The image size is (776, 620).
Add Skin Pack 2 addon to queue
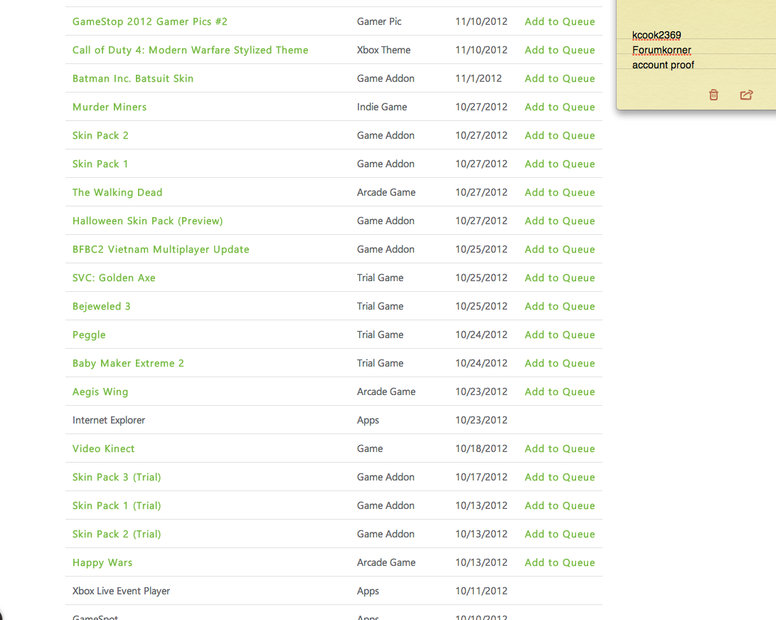pyautogui.click(x=560, y=135)
